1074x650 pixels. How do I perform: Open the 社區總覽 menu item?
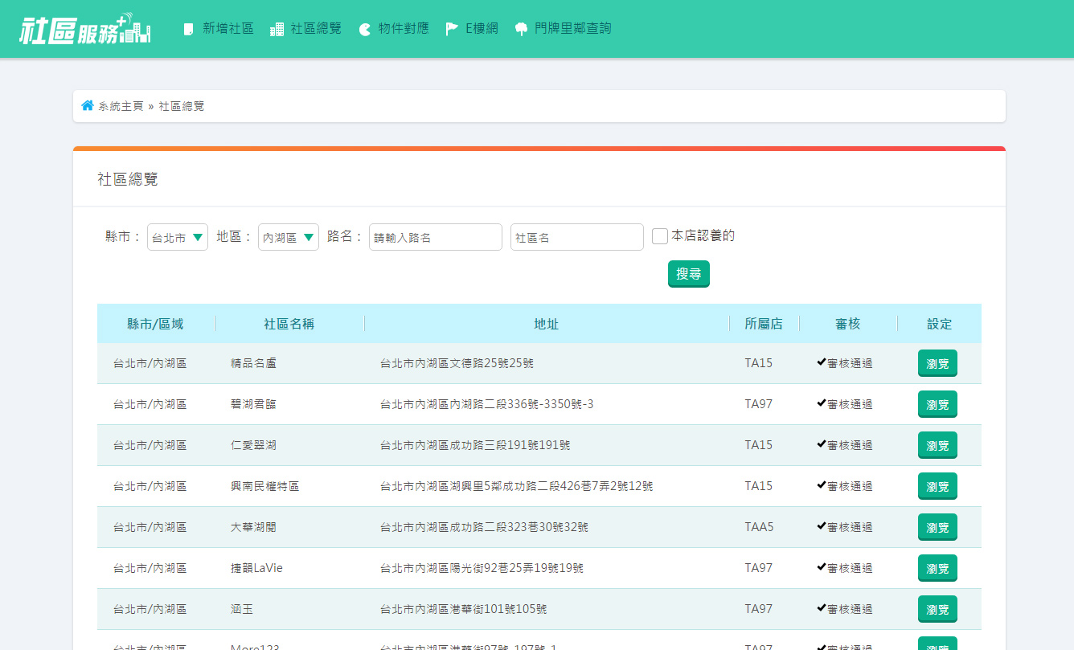316,29
